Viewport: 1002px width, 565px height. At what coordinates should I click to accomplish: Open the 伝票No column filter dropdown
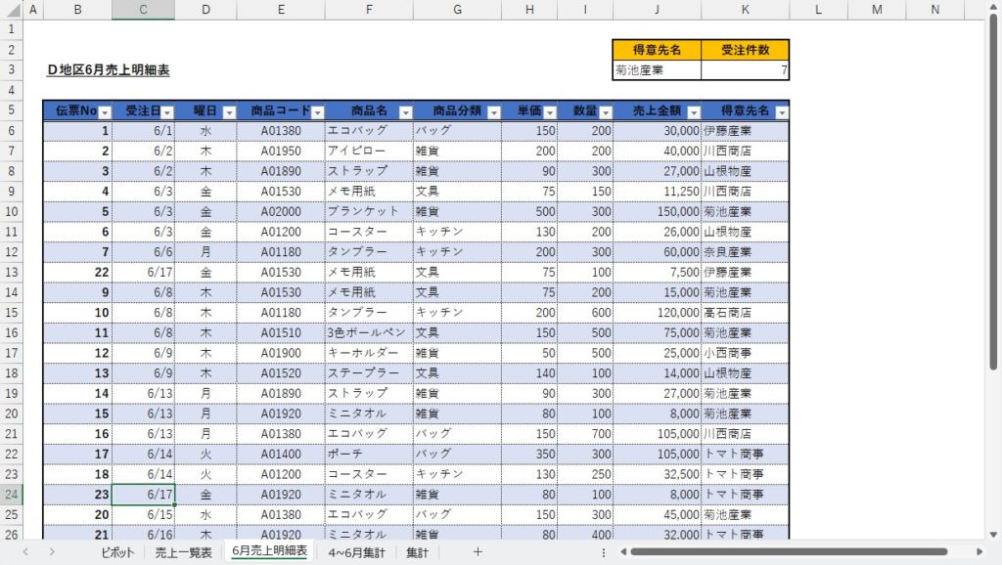pyautogui.click(x=104, y=112)
